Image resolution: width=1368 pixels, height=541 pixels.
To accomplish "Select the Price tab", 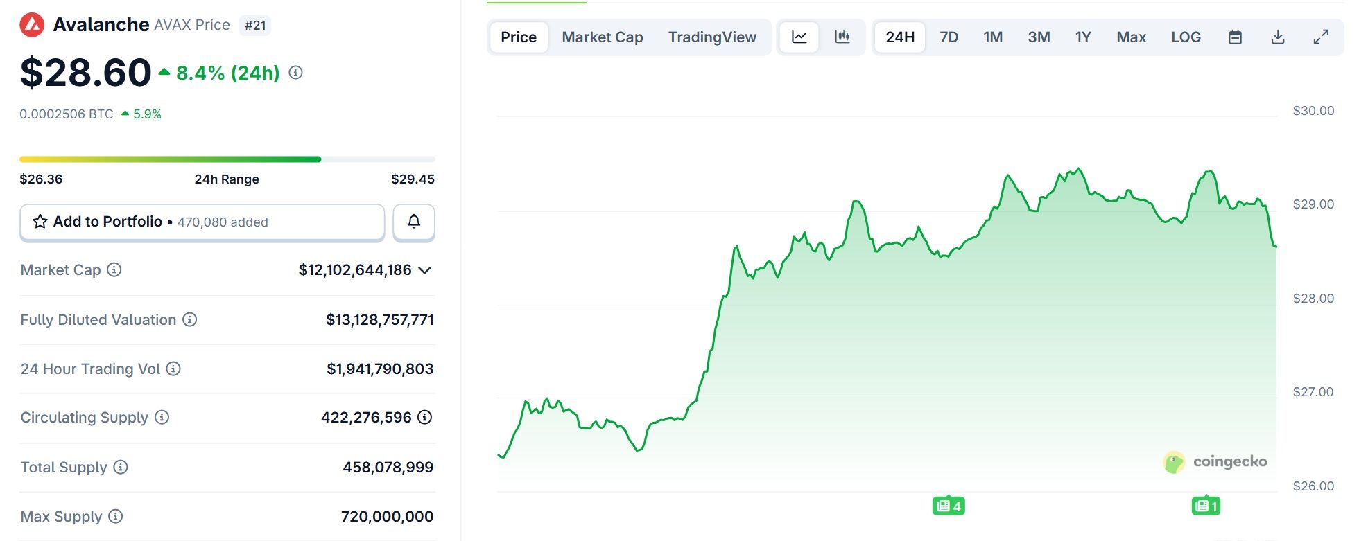I will click(519, 37).
